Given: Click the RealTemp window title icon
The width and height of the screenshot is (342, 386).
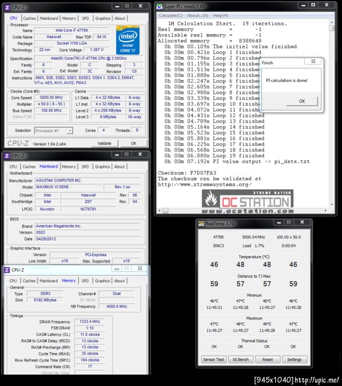Looking at the screenshot, I should pos(201,224).
